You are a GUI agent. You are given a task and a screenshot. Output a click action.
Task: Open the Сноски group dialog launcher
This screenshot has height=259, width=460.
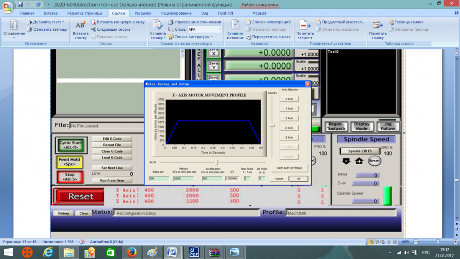click(x=144, y=44)
